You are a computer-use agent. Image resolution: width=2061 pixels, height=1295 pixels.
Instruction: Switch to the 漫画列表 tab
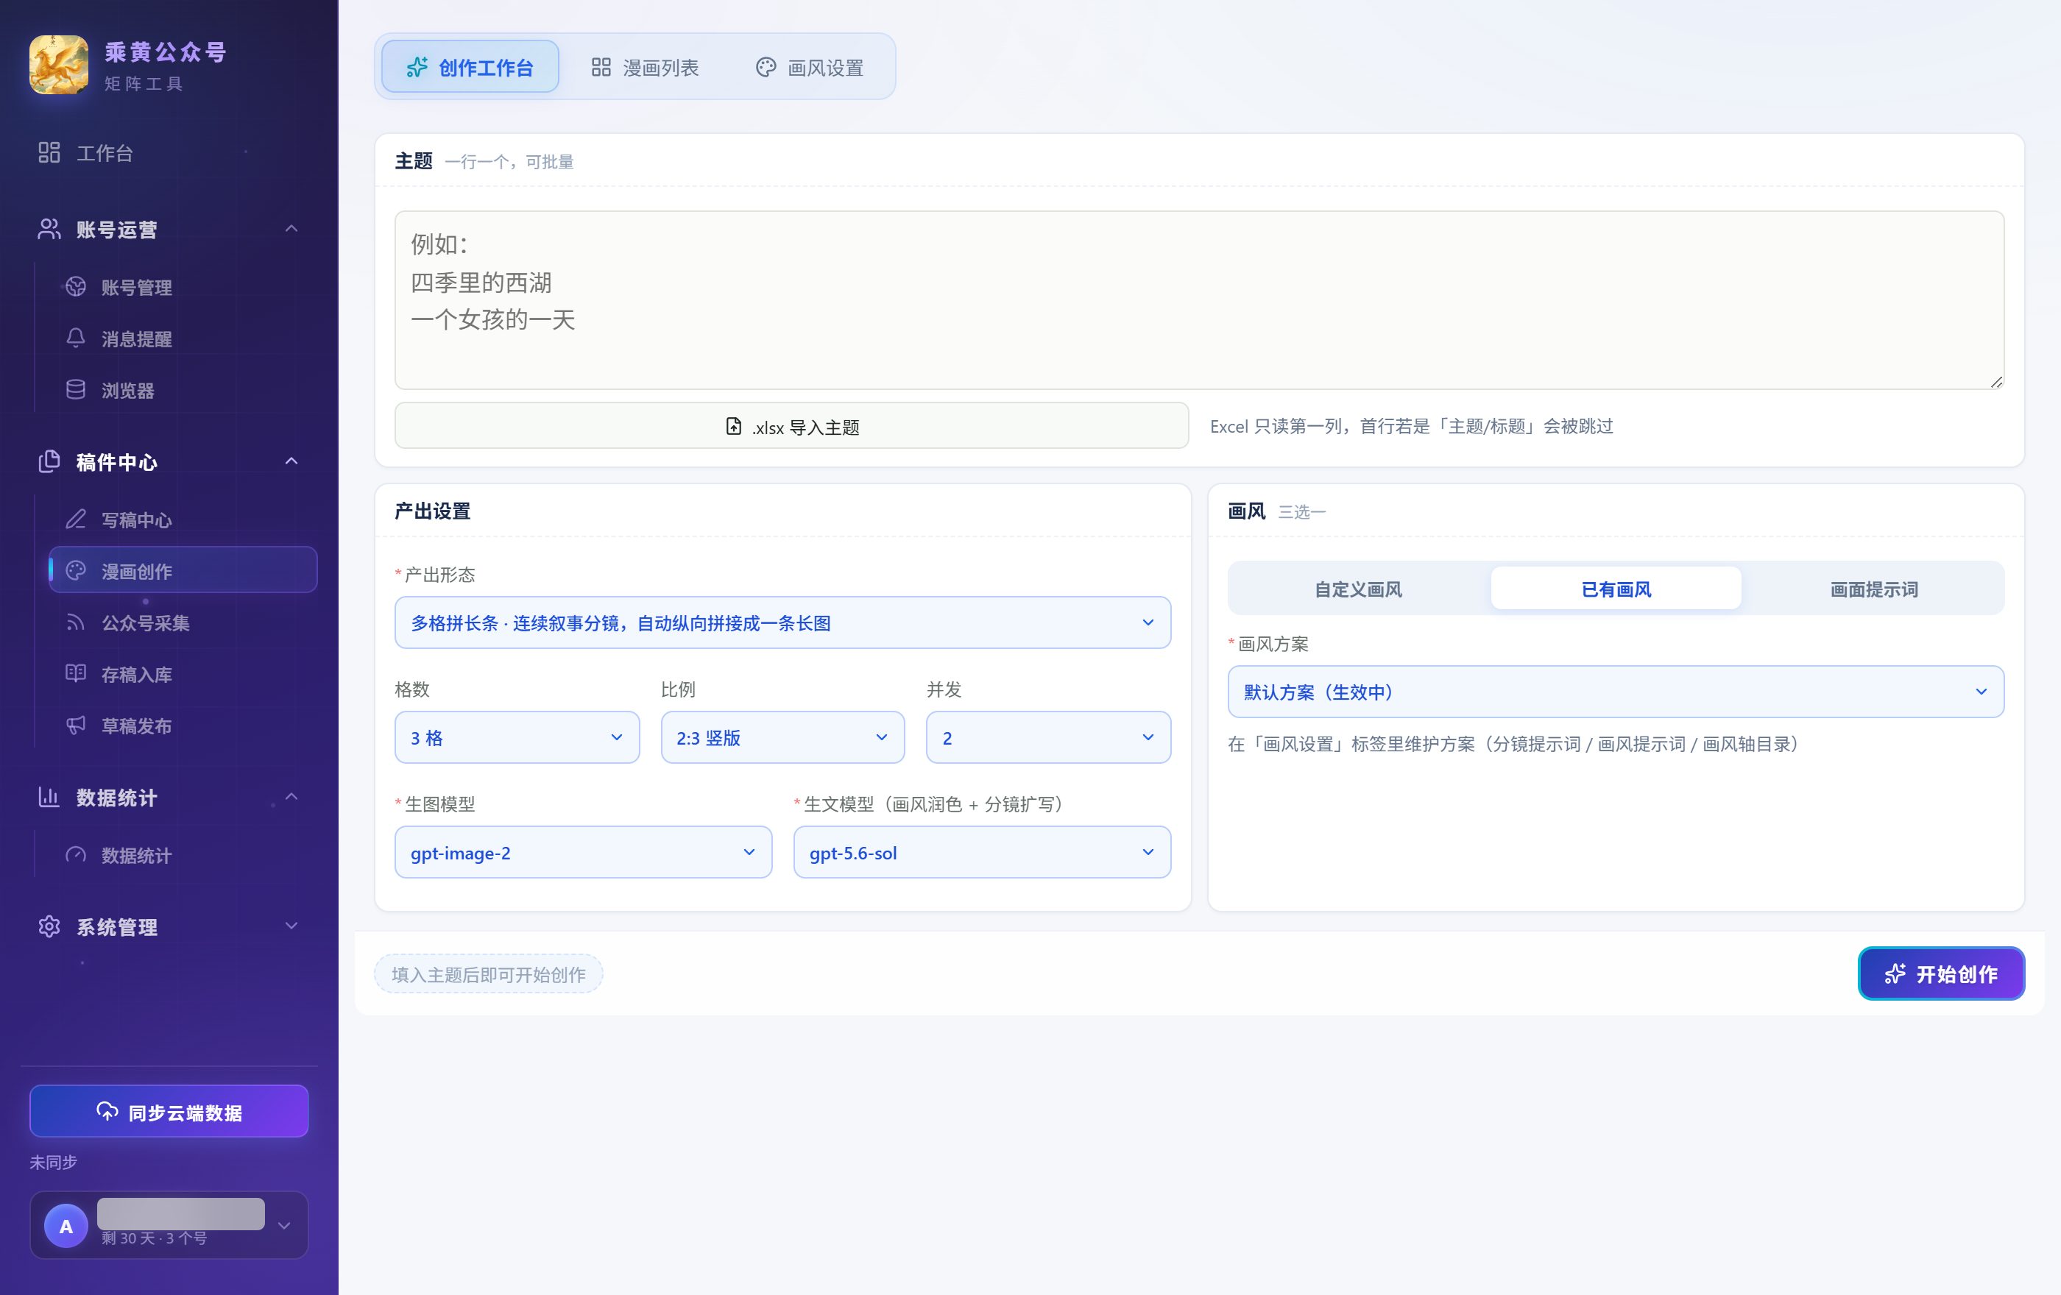(x=645, y=67)
